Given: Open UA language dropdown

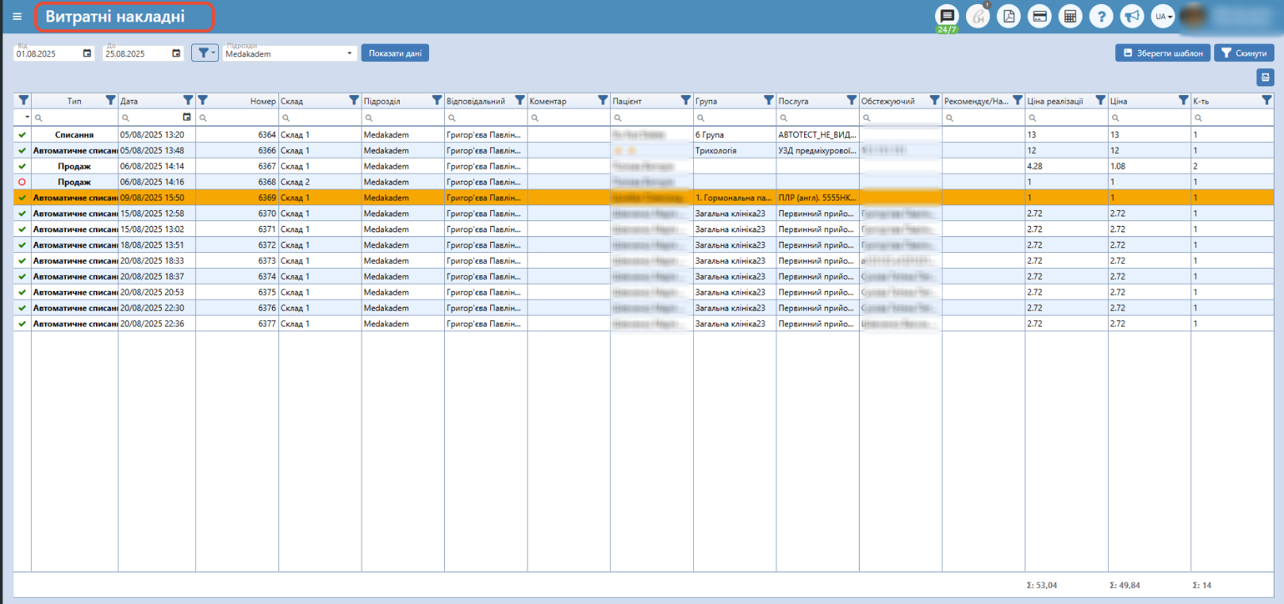Looking at the screenshot, I should pyautogui.click(x=1163, y=16).
